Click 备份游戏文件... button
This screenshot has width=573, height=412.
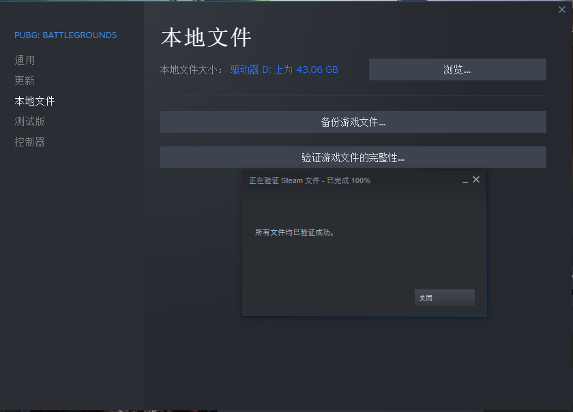353,122
